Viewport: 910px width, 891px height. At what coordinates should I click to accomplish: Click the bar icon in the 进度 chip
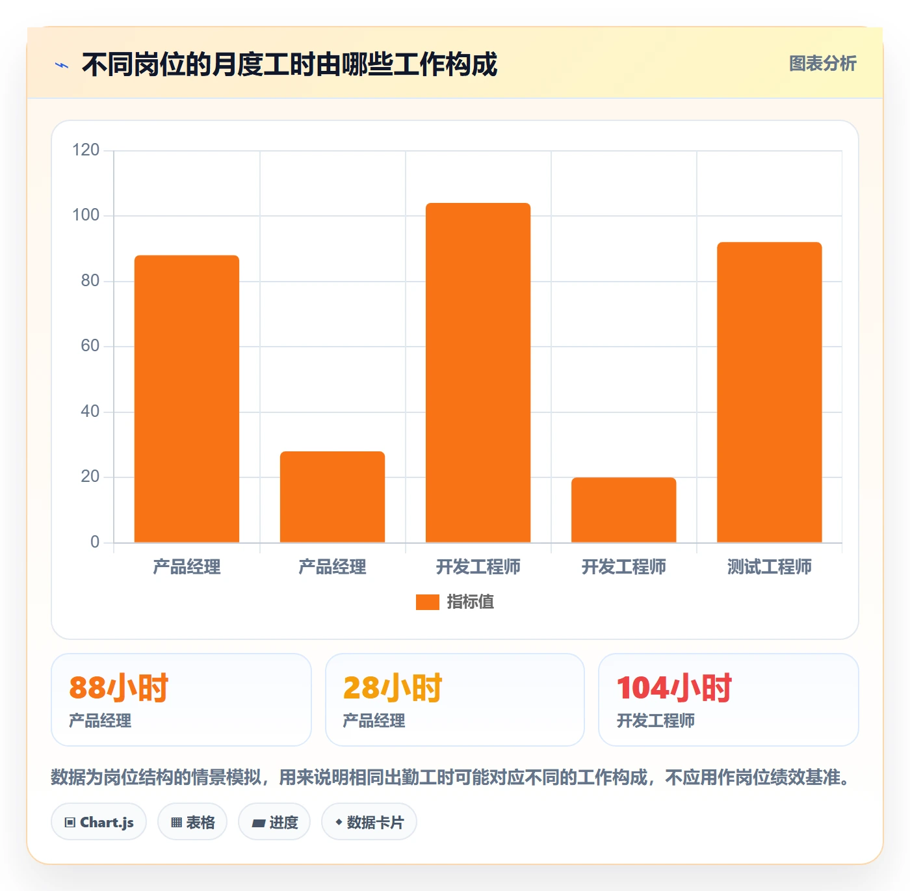(258, 823)
